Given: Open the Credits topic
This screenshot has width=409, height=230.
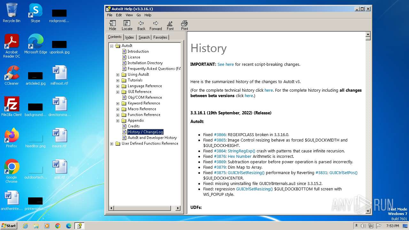Looking at the screenshot, I should (134, 126).
